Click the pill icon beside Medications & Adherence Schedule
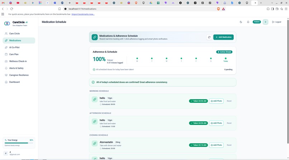Viewport: 289px width, 160px height. pos(95,37)
